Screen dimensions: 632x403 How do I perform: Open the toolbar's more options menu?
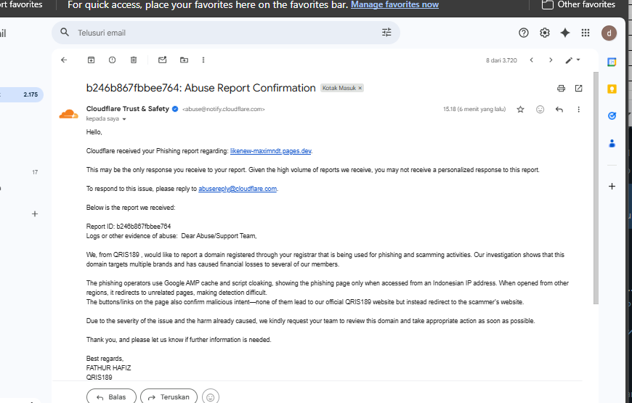click(203, 60)
